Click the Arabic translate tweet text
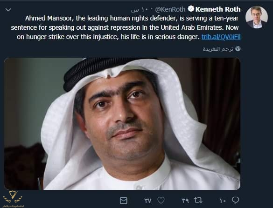 [218, 49]
